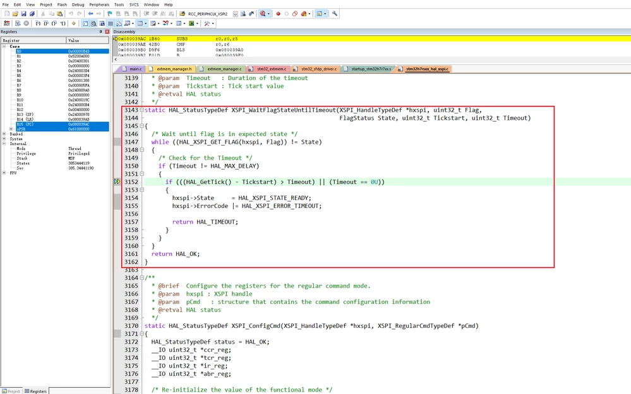Insert a breakpoint with the red dot
Viewport: 631px width, 394px height.
(279, 14)
